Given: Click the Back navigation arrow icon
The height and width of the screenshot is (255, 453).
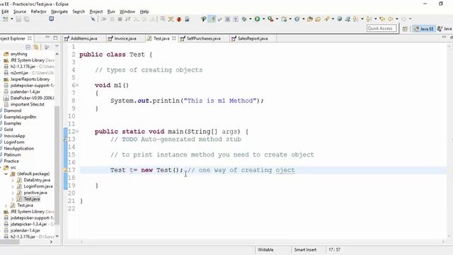Looking at the screenshot, I should tap(391, 19).
